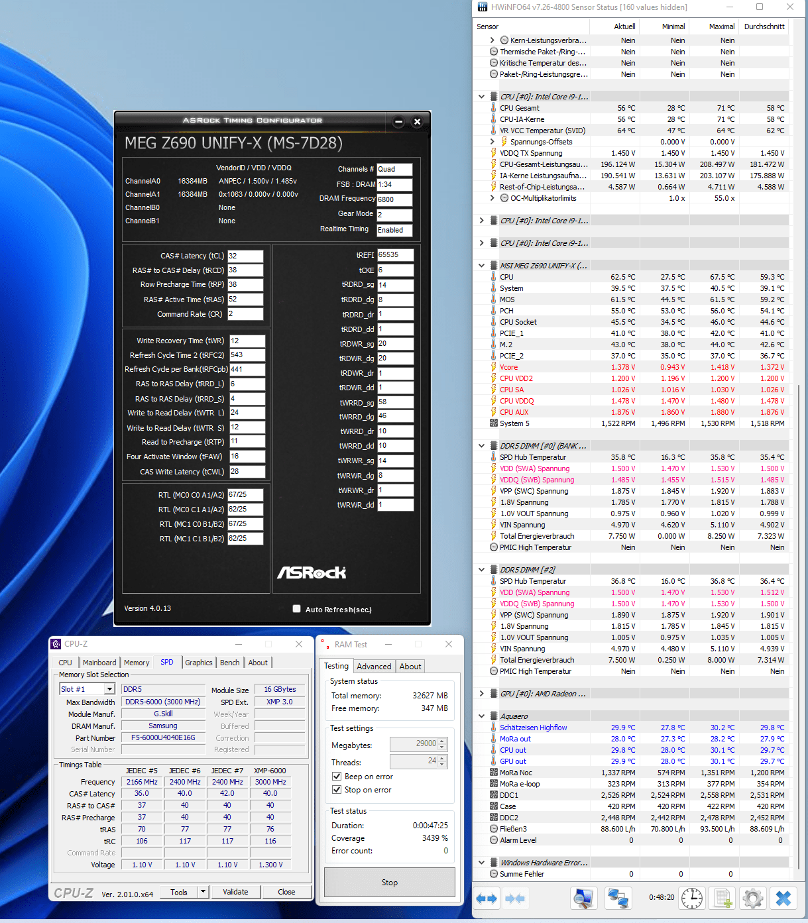Click the chip icon of the Aquaero group
Image resolution: width=808 pixels, height=923 pixels.
coord(493,716)
